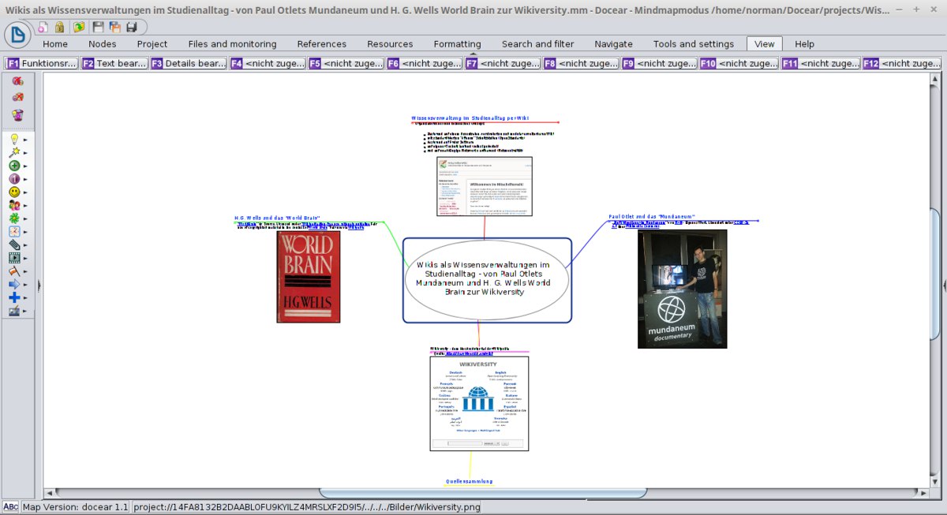Open the Home ribbon tab

(x=55, y=44)
